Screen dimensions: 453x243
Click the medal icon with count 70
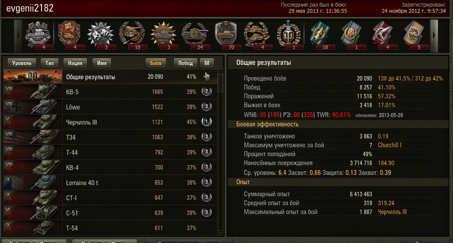click(x=226, y=35)
